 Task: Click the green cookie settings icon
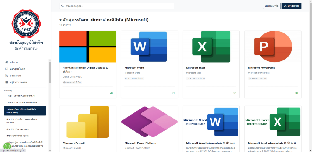(x=6, y=146)
